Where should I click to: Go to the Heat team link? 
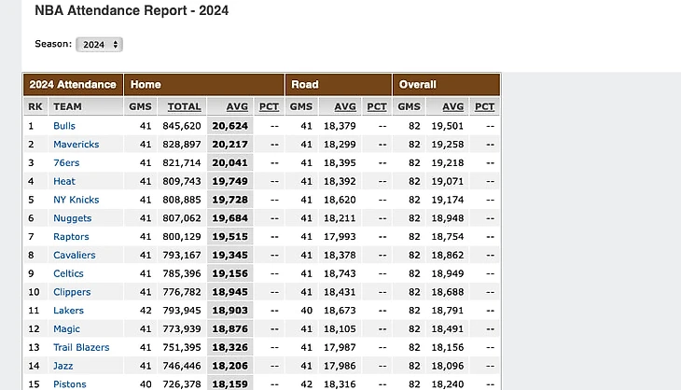64,181
